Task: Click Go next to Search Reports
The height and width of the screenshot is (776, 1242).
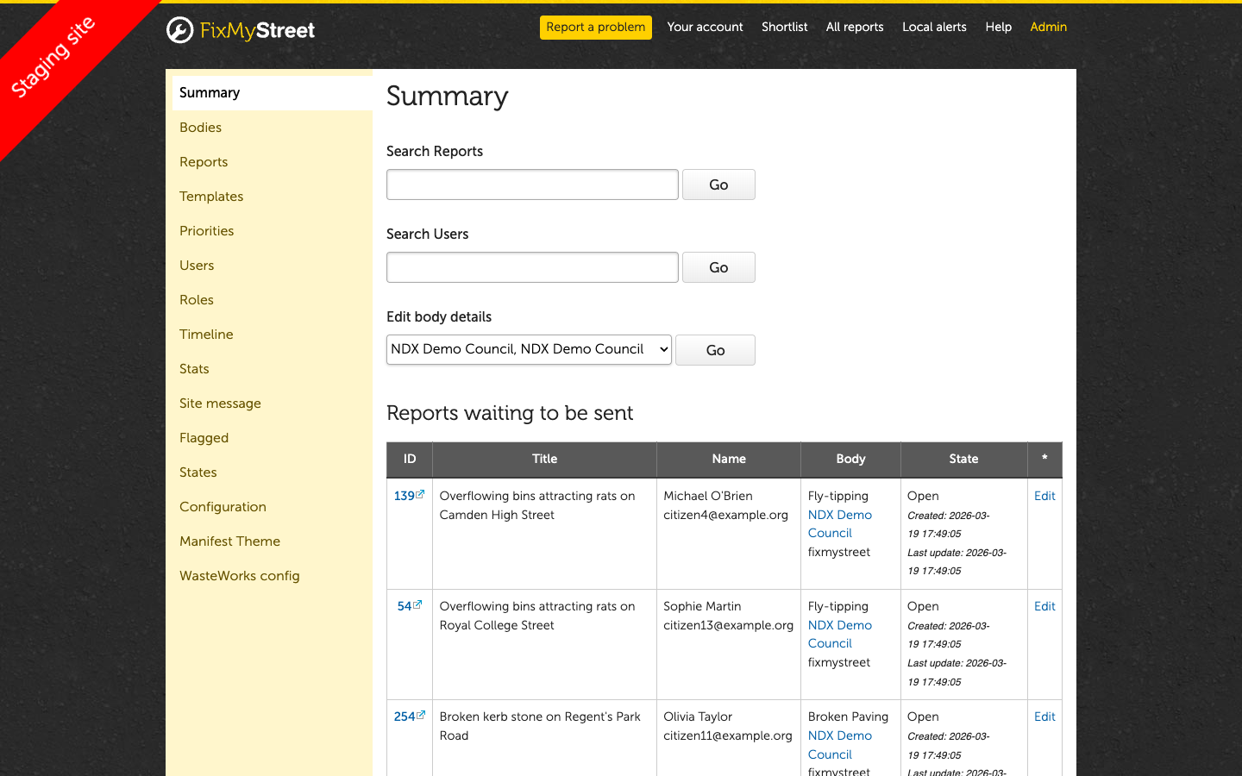Action: [x=718, y=184]
